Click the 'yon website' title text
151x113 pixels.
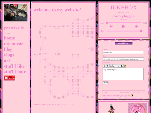(x=14, y=28)
